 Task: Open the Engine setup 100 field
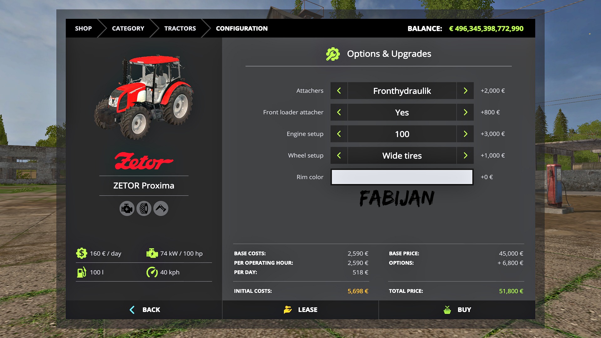coord(402,134)
